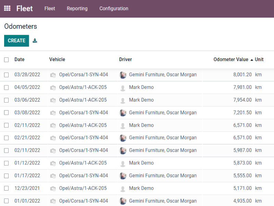Image resolution: width=274 pixels, height=206 pixels.
Task: Toggle the select-all checkbox in table header
Action: (6, 60)
